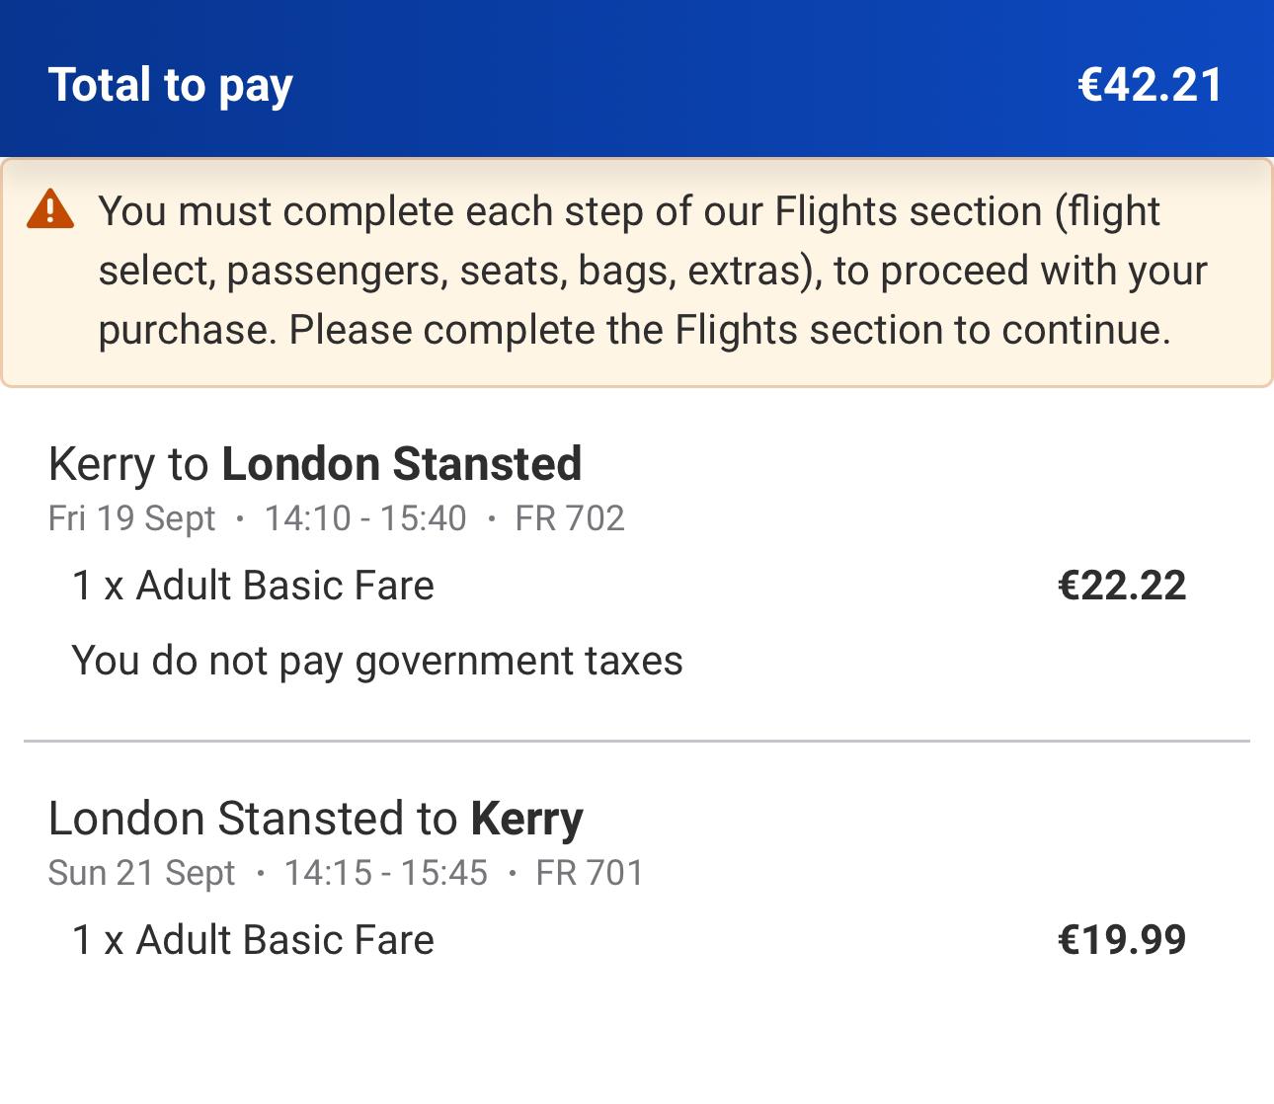Tap the 14:10 - 15:40 departure time
1274x1104 pixels.
click(365, 518)
